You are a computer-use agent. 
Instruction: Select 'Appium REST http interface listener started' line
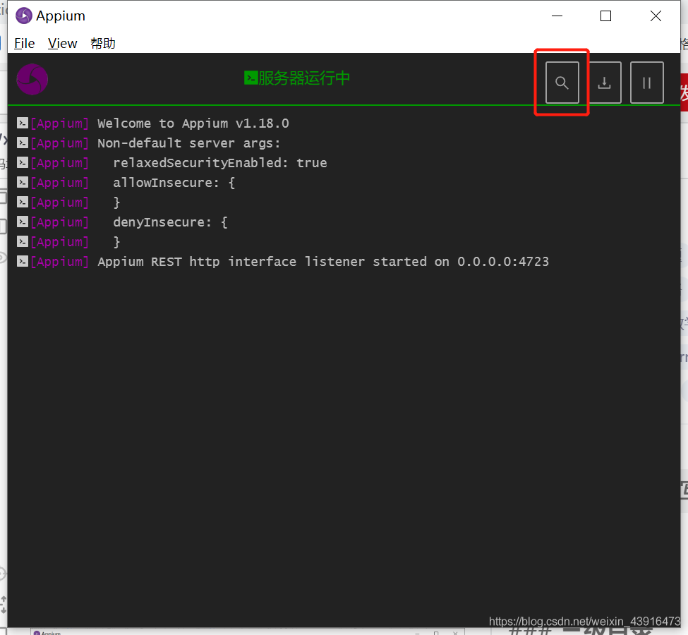[x=323, y=262]
